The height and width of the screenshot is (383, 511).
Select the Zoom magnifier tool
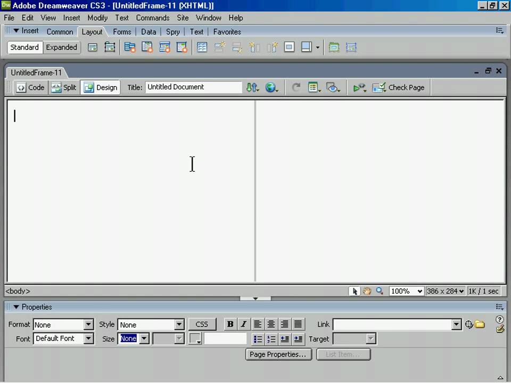[x=380, y=291]
